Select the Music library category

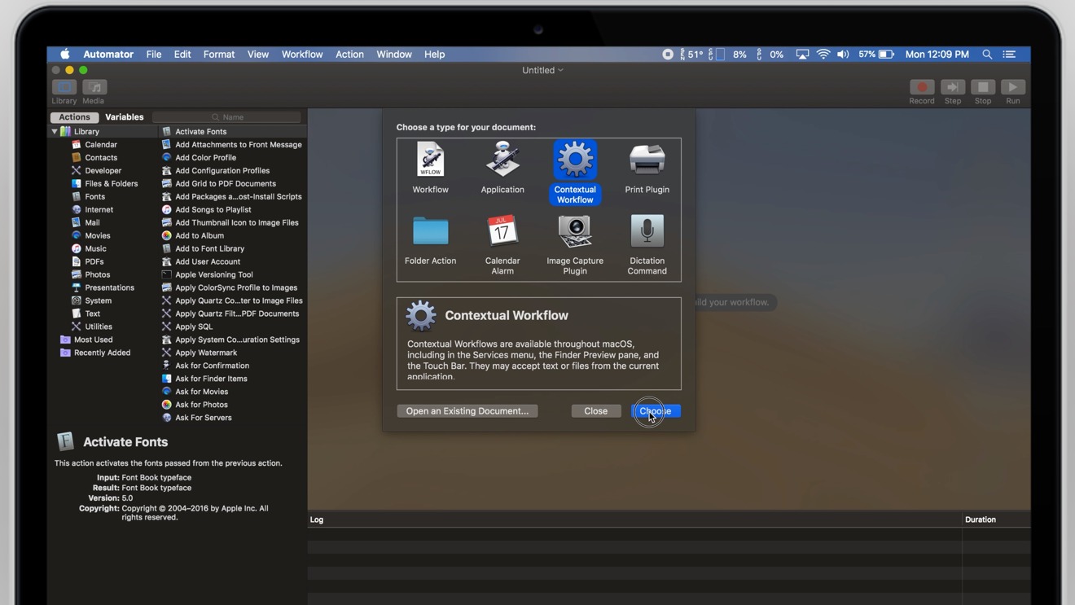[x=95, y=248]
